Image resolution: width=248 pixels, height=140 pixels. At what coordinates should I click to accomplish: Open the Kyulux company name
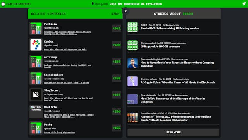coord(49,41)
